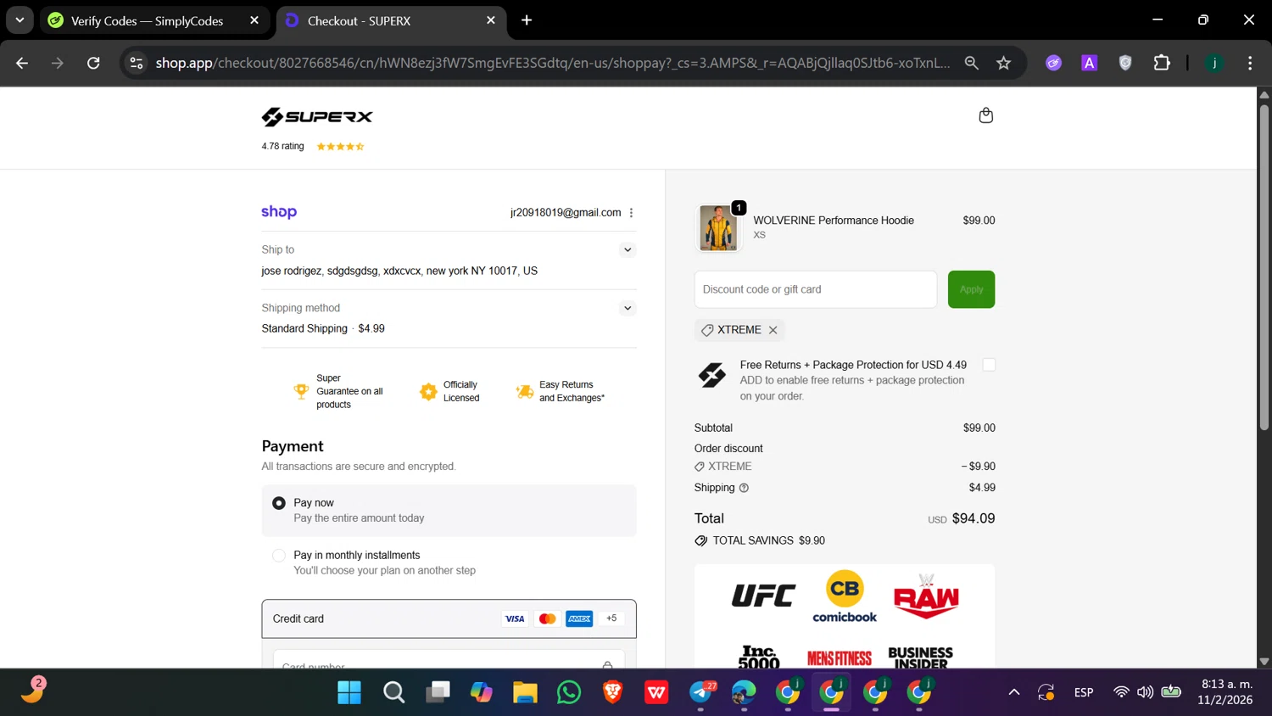Select the Credit card payment row
This screenshot has width=1272, height=716.
coord(449,618)
